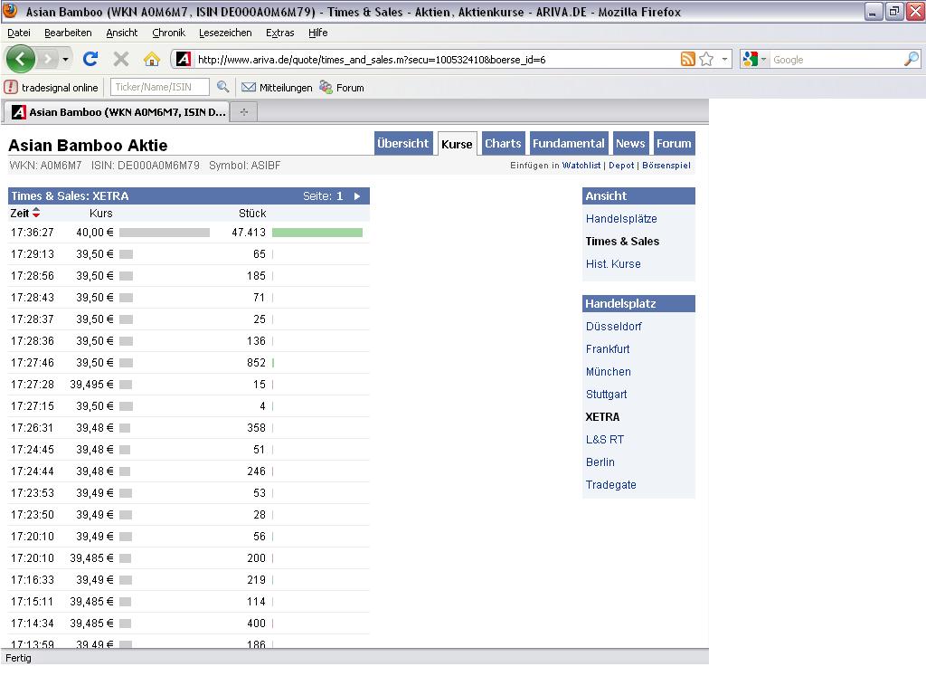
Task: Switch to the News tab
Action: (x=630, y=144)
